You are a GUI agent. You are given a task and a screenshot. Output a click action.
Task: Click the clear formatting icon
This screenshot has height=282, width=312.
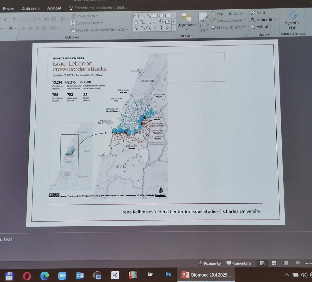click(14, 19)
